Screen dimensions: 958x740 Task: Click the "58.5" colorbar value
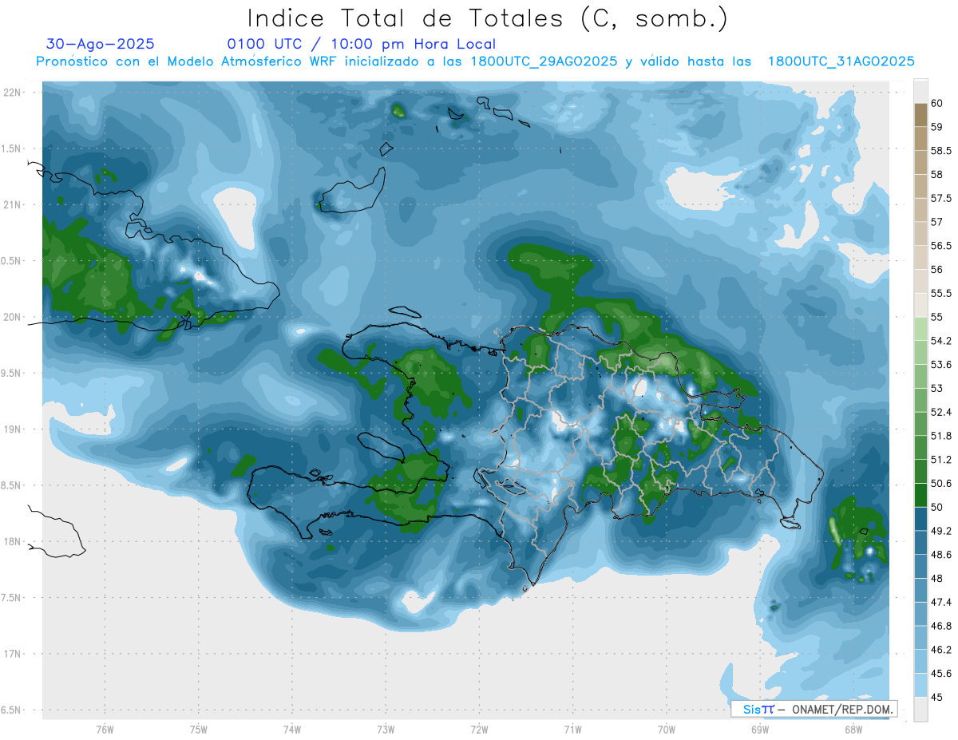[x=941, y=150]
